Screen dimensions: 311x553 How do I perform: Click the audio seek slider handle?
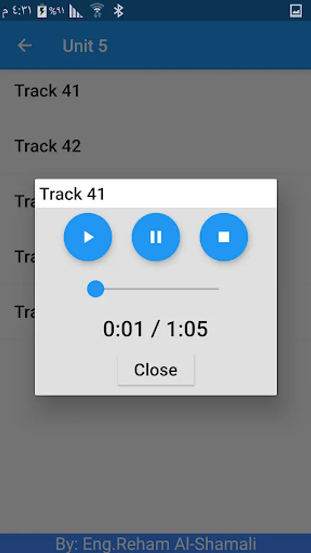click(95, 289)
